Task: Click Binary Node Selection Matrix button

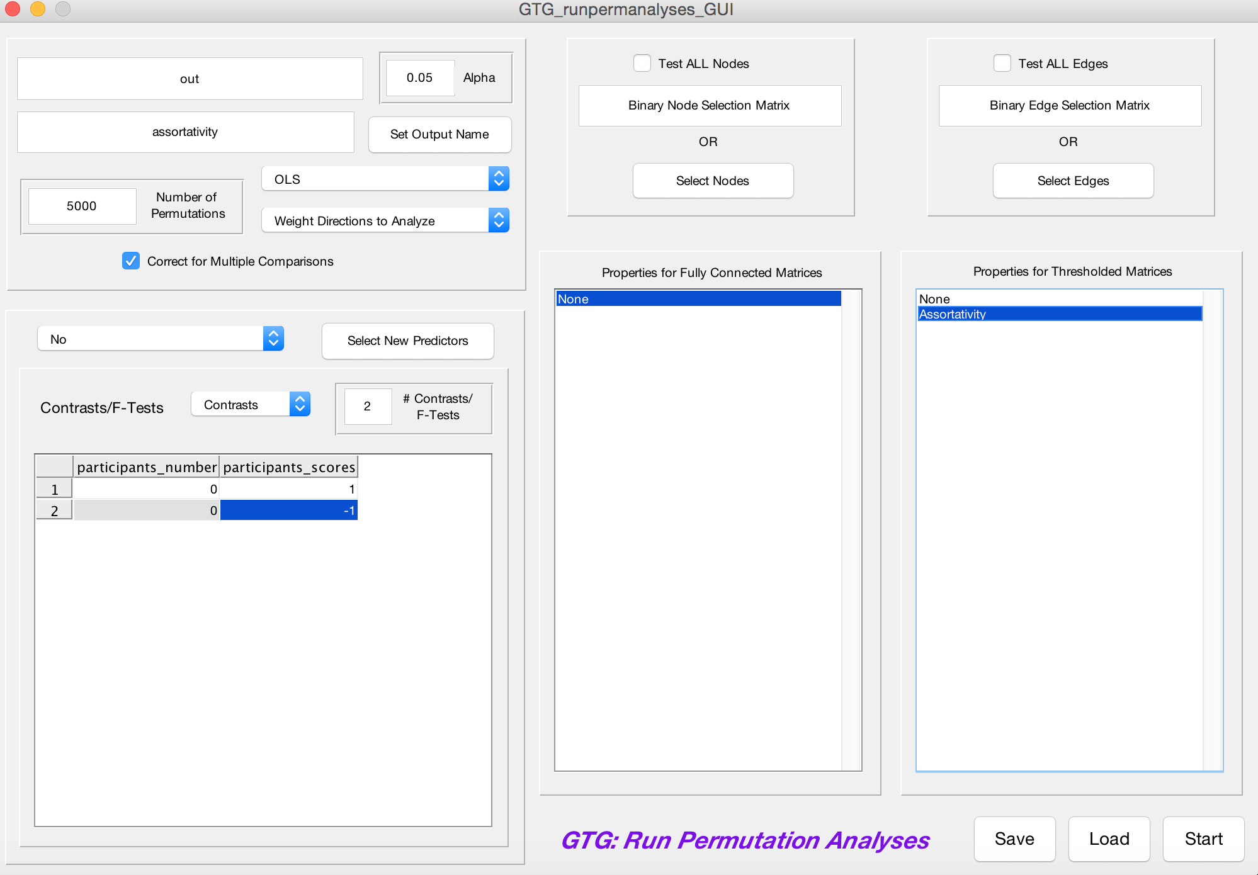Action: (709, 105)
